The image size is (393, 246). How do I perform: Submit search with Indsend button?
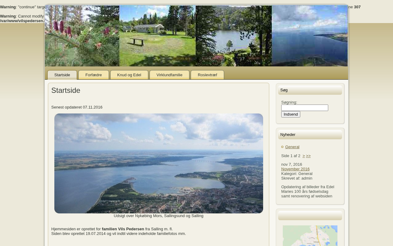click(x=291, y=114)
